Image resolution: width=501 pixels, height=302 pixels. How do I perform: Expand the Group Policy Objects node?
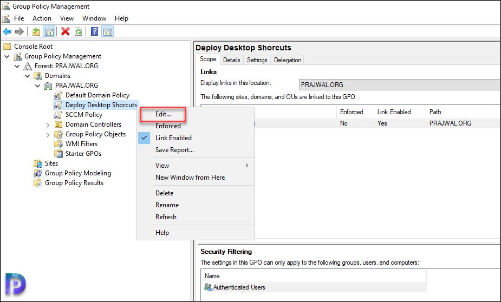pyautogui.click(x=48, y=135)
